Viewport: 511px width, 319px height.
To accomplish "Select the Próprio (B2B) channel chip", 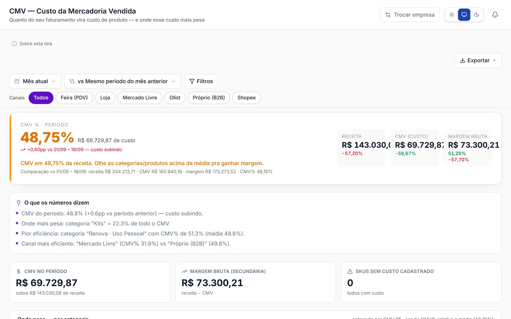I will 209,98.
